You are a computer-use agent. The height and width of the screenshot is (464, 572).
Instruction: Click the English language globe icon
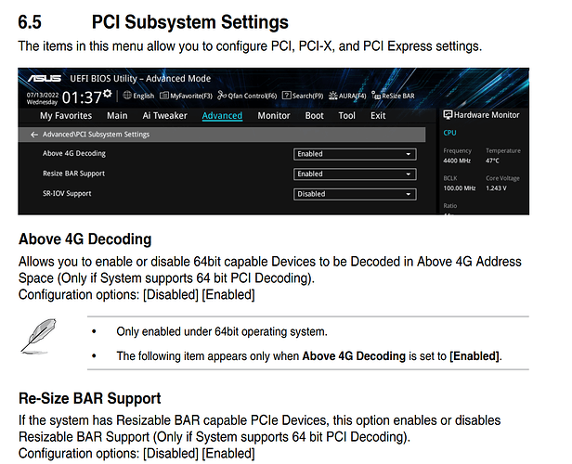[127, 96]
